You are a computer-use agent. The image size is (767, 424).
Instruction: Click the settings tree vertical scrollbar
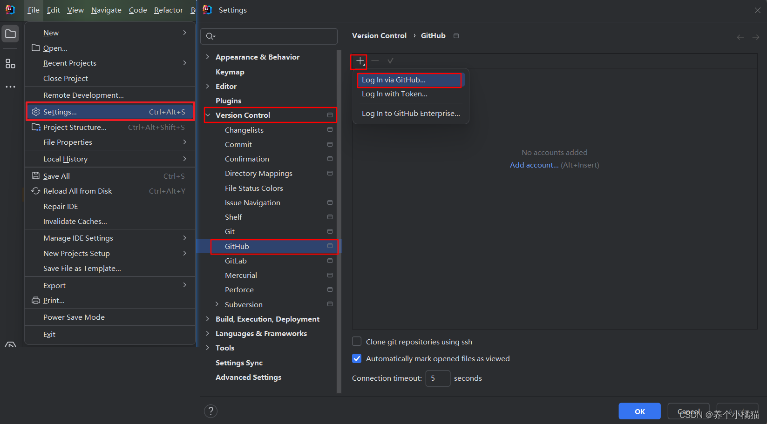[339, 221]
